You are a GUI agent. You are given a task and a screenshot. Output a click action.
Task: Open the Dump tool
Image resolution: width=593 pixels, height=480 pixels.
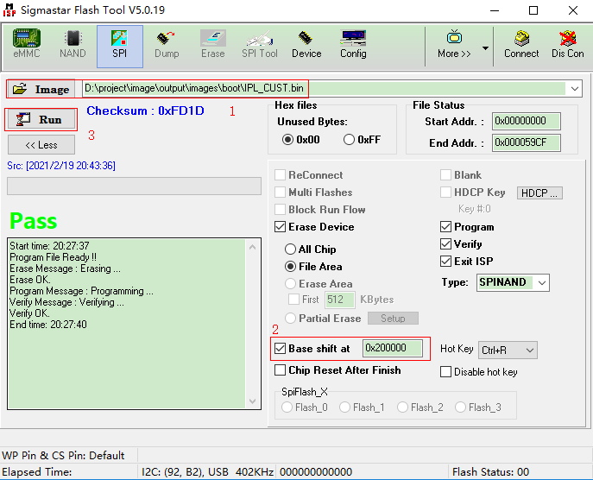coord(167,45)
